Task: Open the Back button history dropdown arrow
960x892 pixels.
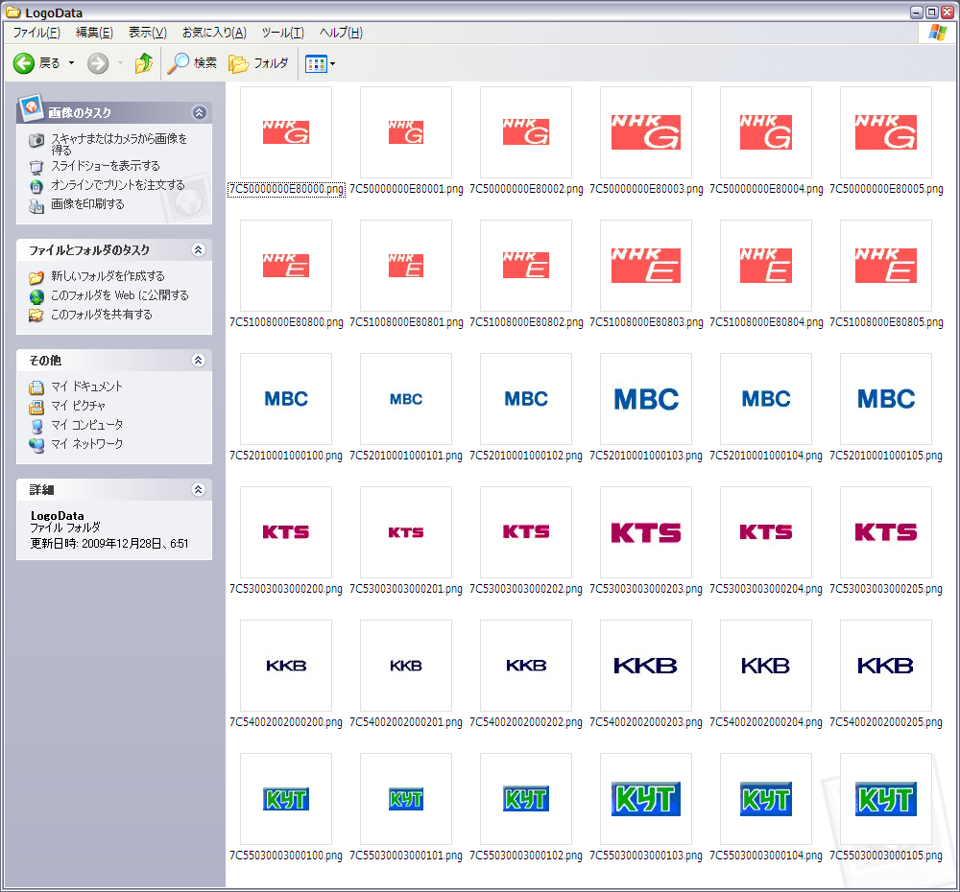Action: pos(71,64)
